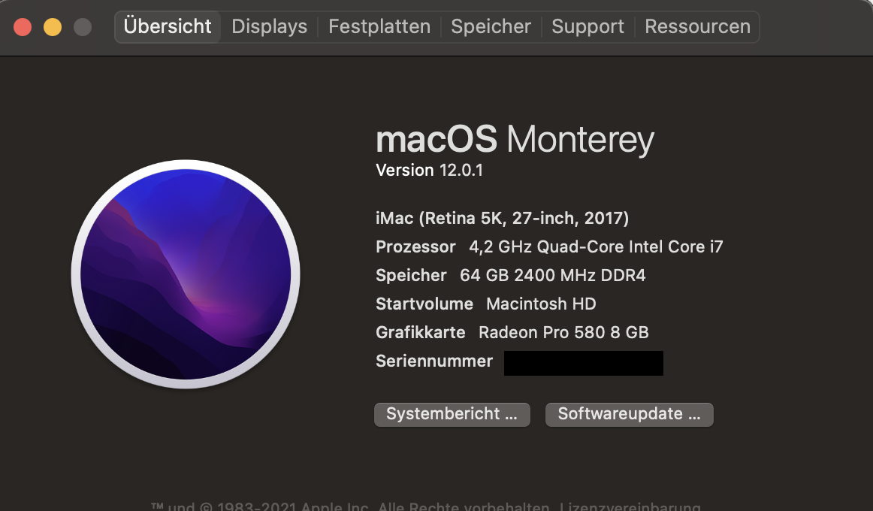The width and height of the screenshot is (873, 511).
Task: Open the Systembericht report button
Action: coord(452,414)
